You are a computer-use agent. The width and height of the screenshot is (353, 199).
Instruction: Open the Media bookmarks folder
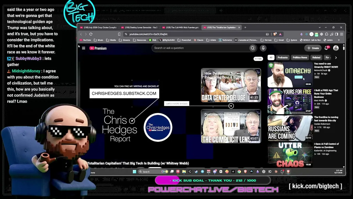coord(111,40)
